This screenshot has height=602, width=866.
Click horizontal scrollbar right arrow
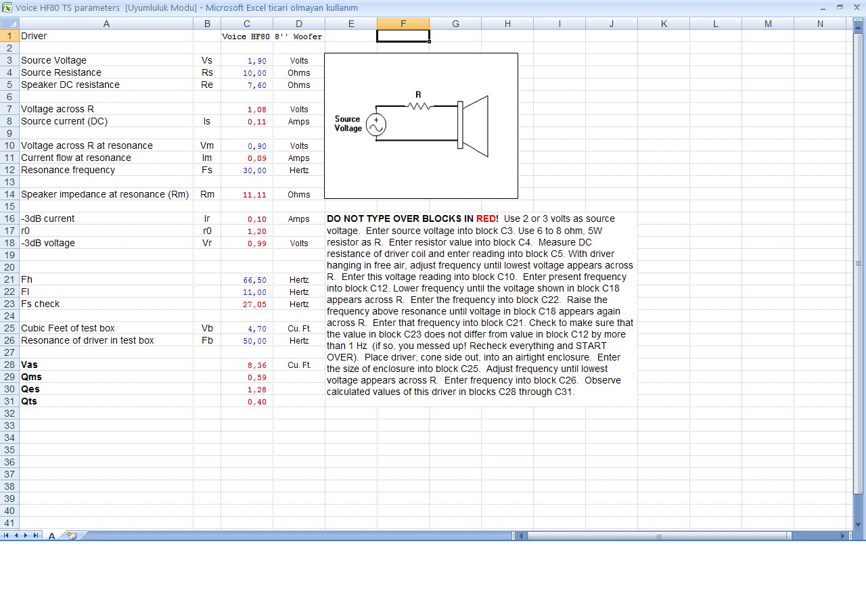[x=844, y=536]
